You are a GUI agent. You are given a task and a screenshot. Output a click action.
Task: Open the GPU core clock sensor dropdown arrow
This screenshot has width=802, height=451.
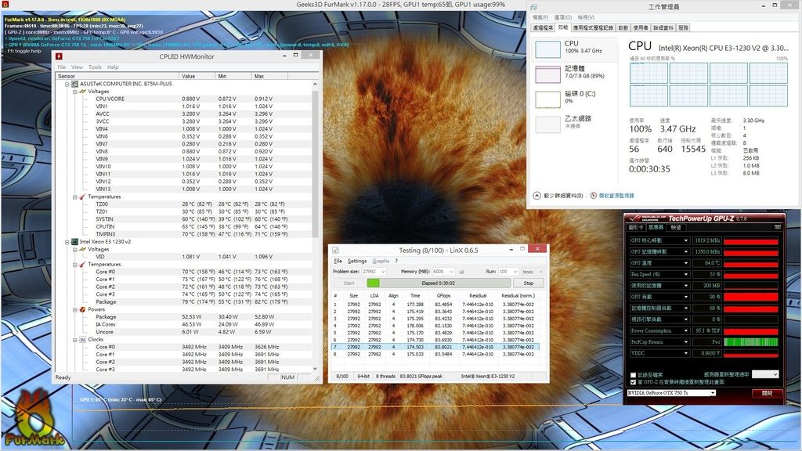click(x=686, y=240)
